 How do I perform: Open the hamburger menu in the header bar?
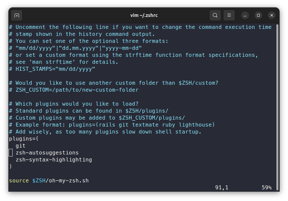point(229,15)
